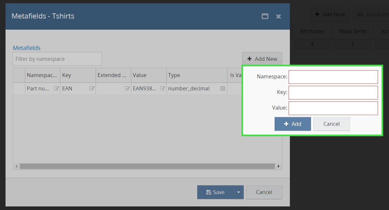This screenshot has height=210, width=389.
Task: Click the Key cell edit icon
Action: [92, 88]
